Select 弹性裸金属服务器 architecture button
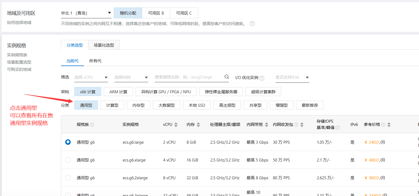Viewport: 419px width, 196px height. click(221, 92)
